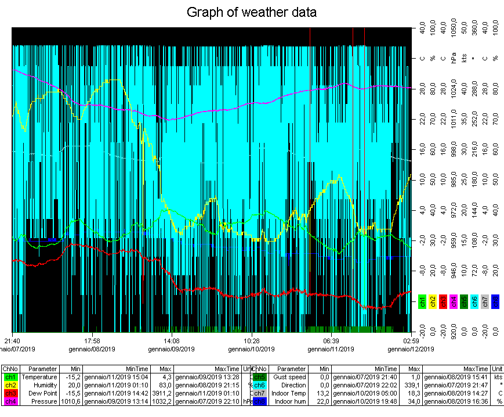Select the magenta ch4 cell in table
Viewport: 504px width, 417px height.
(x=10, y=401)
